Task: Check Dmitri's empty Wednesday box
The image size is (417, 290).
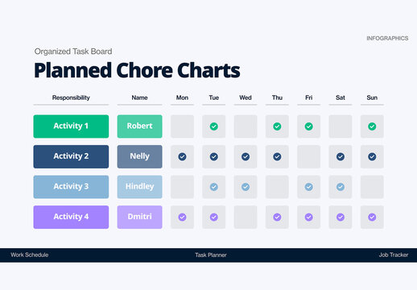Action: (246, 217)
